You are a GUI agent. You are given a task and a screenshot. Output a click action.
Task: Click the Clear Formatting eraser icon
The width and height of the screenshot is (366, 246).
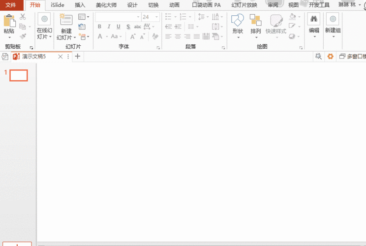coord(155,36)
